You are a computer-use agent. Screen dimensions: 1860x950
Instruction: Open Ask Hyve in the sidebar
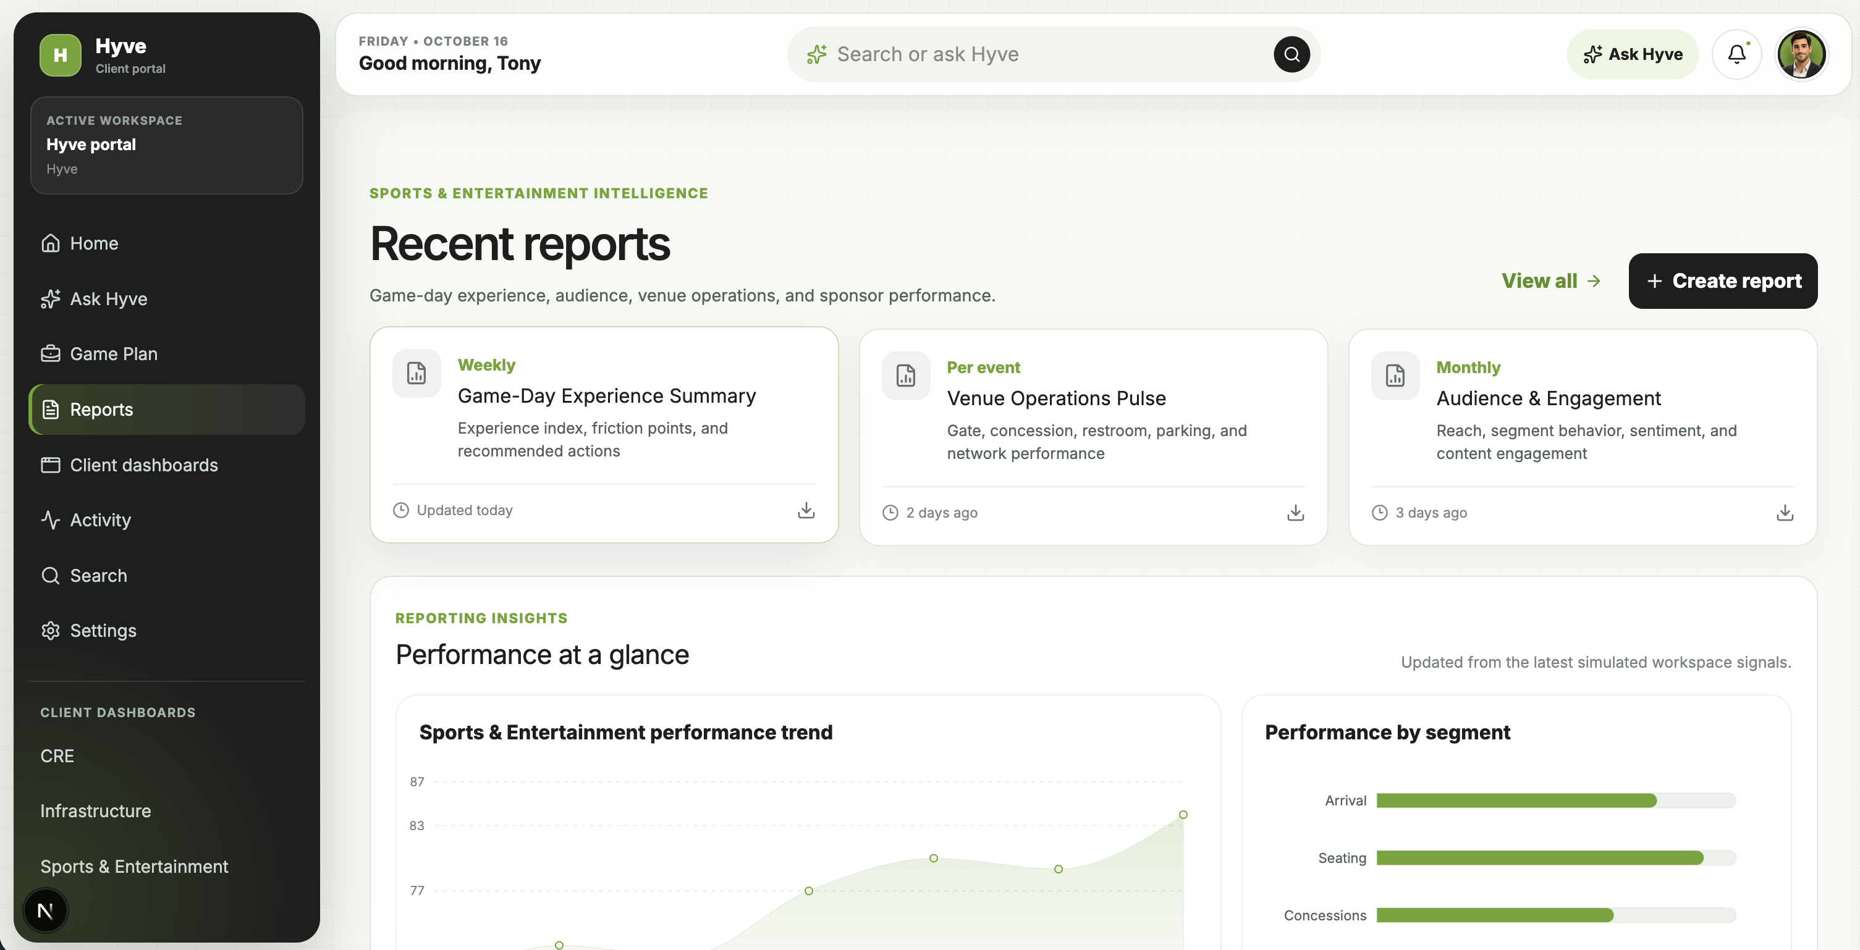(x=167, y=299)
